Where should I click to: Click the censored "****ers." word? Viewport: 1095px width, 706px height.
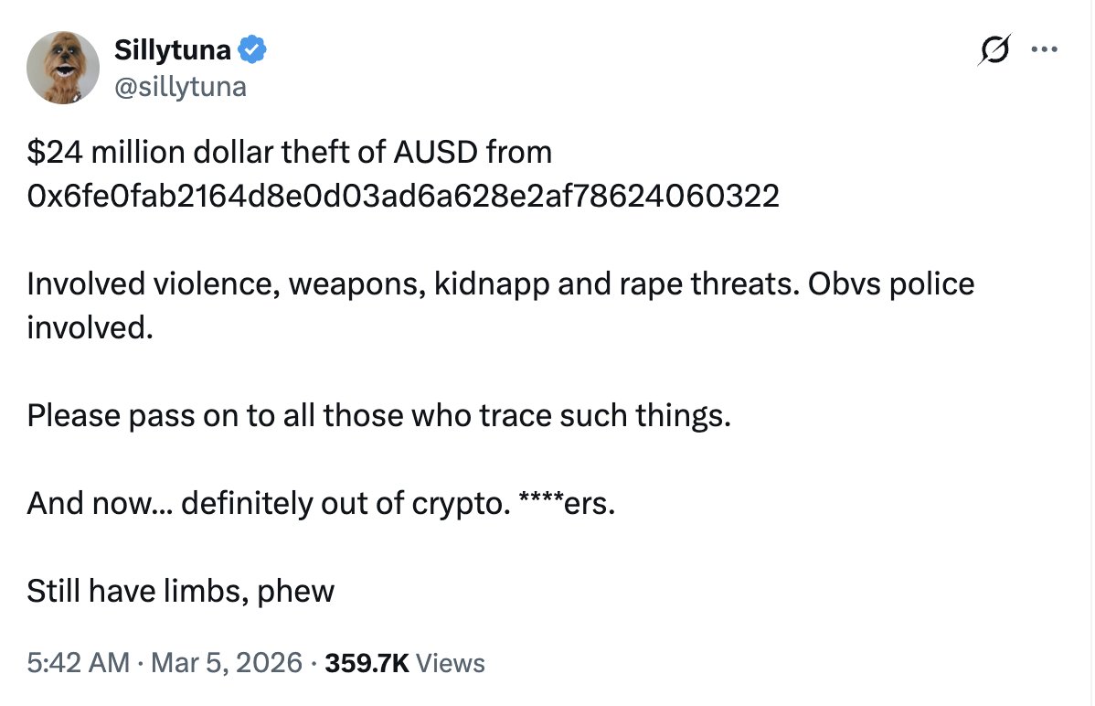point(566,503)
